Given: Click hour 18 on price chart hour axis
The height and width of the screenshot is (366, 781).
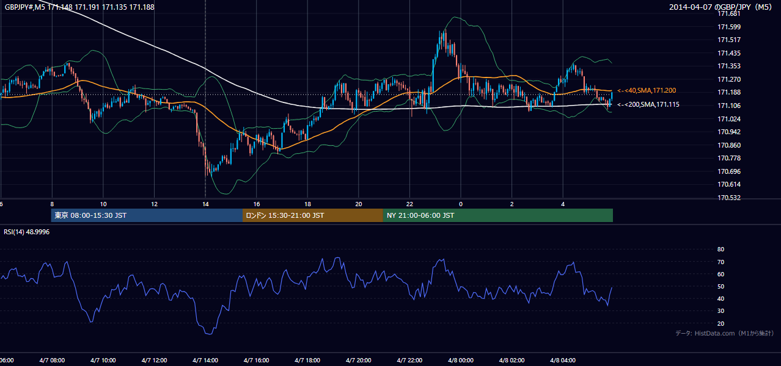Looking at the screenshot, I should [x=307, y=204].
